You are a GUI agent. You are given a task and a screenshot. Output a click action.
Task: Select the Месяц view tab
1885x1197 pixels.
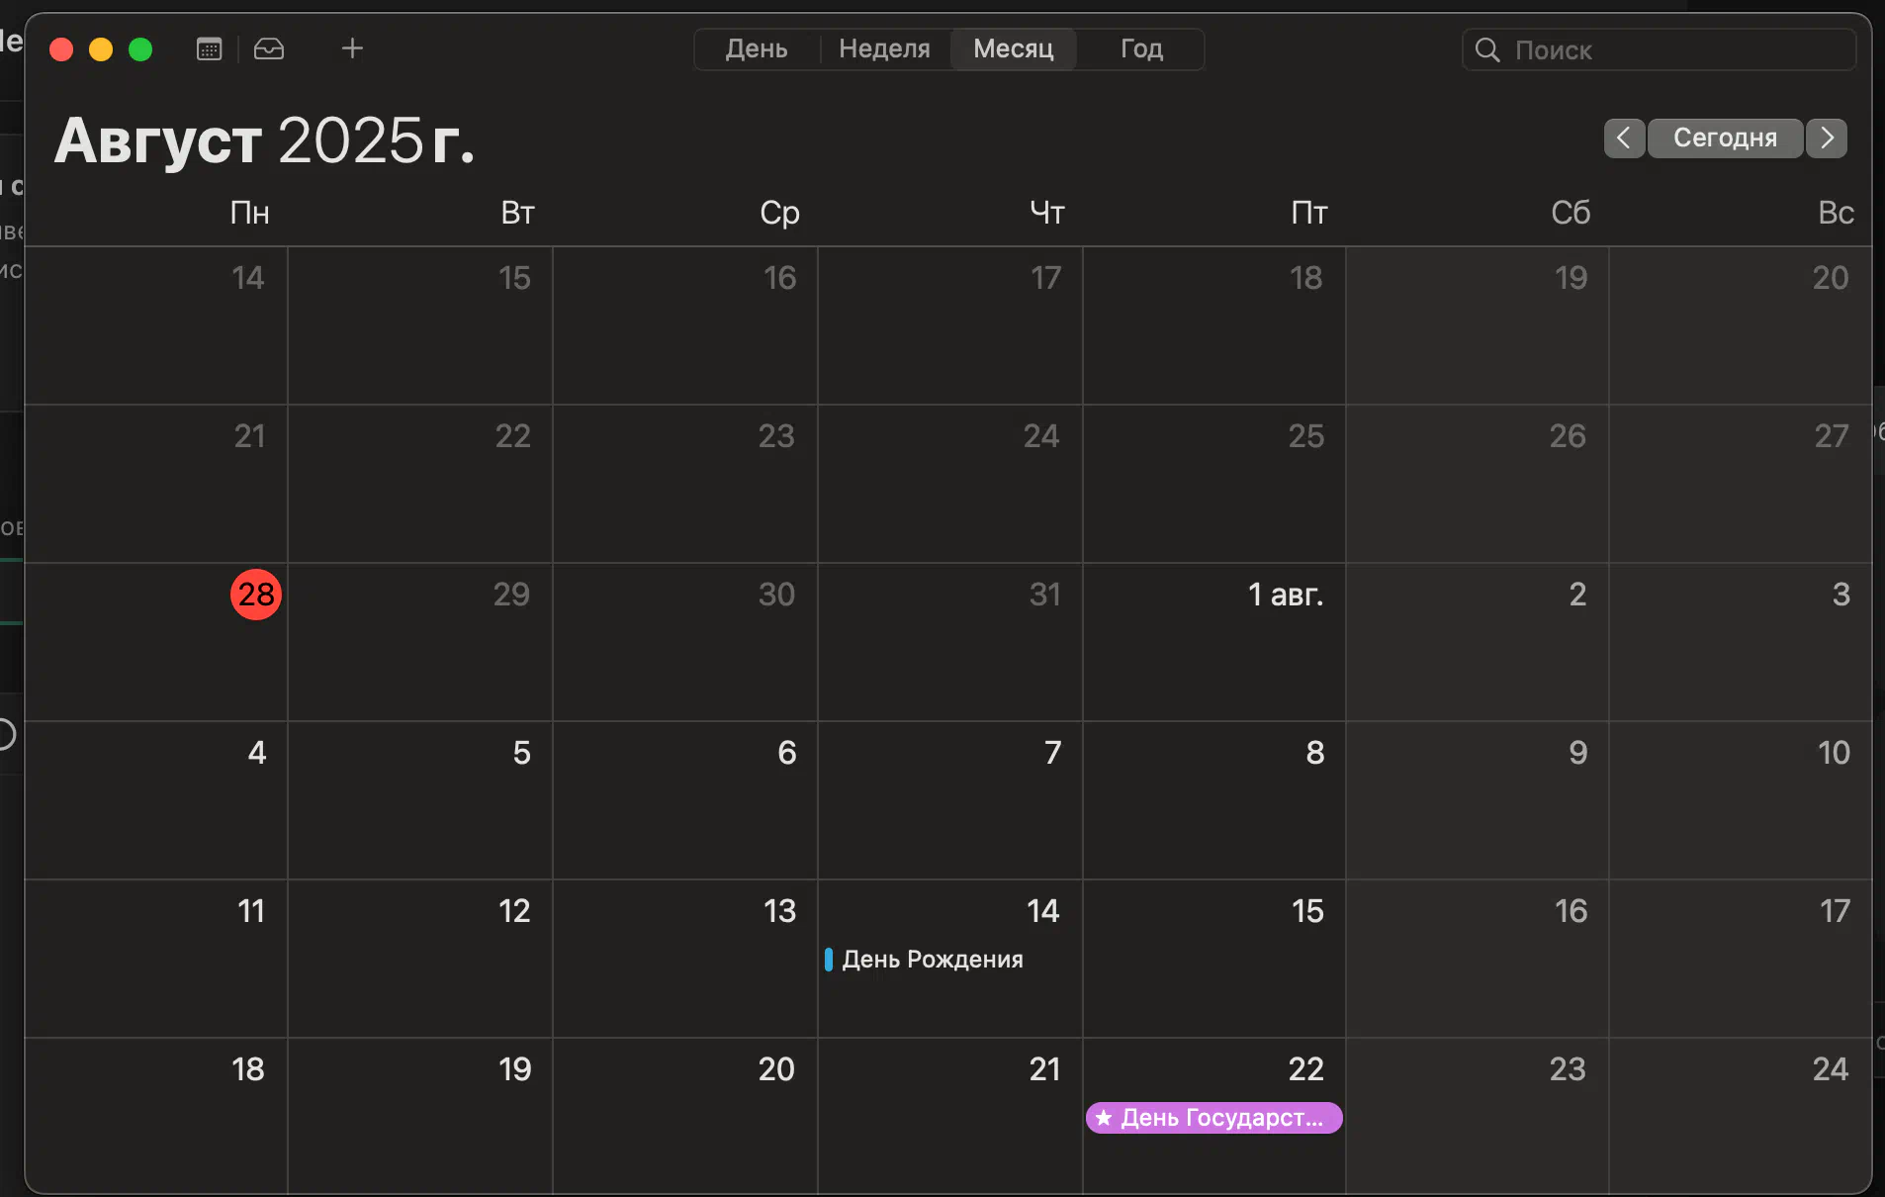(x=1014, y=48)
